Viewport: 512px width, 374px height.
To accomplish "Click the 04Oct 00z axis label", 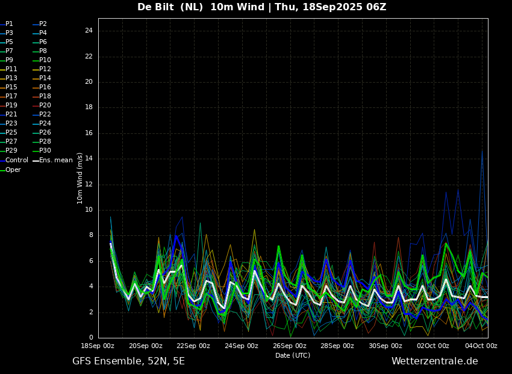I will [x=481, y=346].
